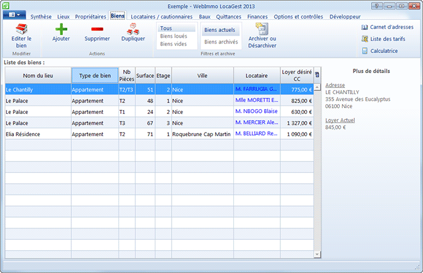Sort by Surface column header
Image resolution: width=423 pixels, height=273 pixels.
[x=145, y=75]
